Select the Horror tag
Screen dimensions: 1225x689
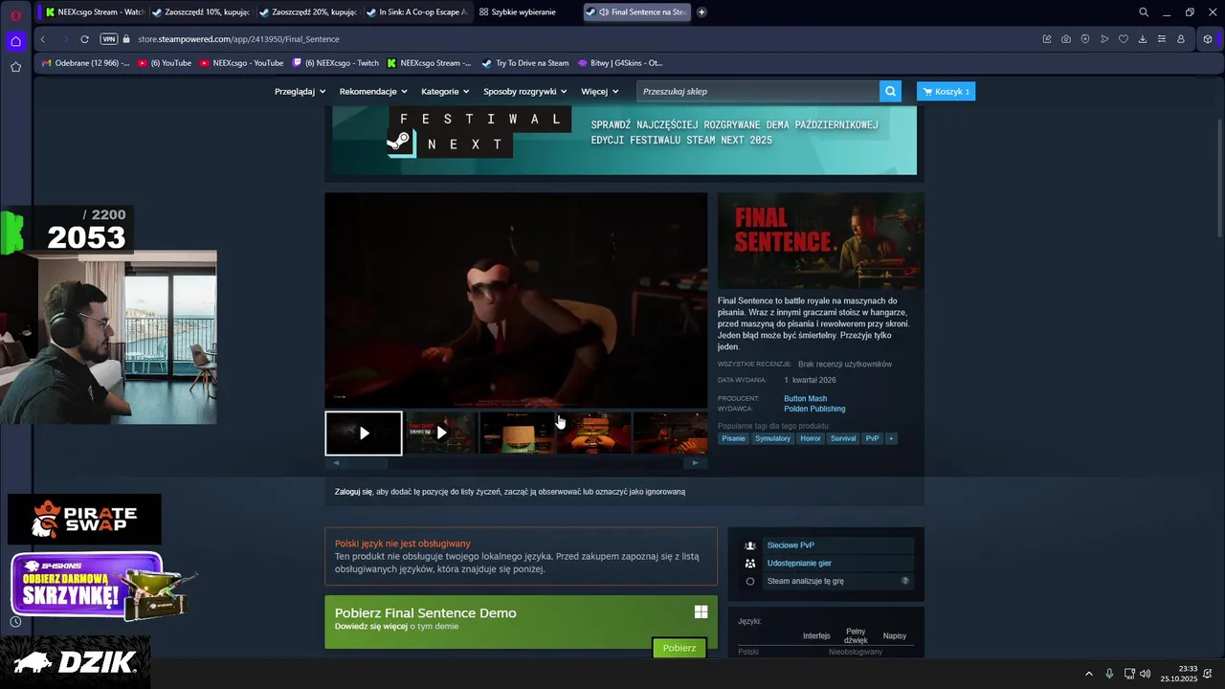click(811, 438)
